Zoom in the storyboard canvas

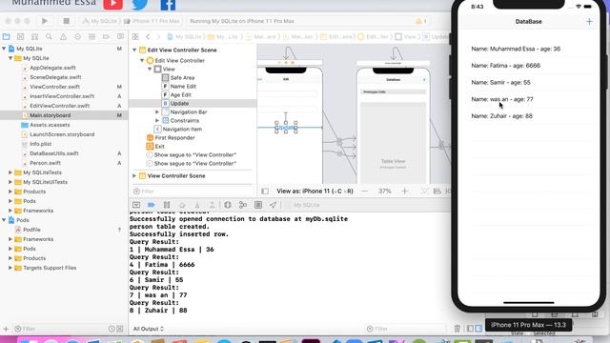[404, 191]
